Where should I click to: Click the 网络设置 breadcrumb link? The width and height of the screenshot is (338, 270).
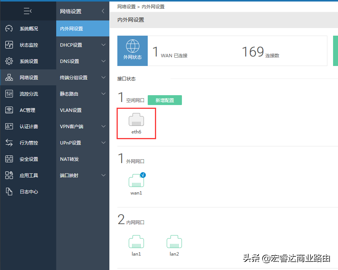tap(126, 7)
